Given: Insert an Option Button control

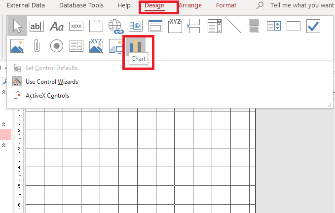Looking at the screenshot, I should coord(57,46).
